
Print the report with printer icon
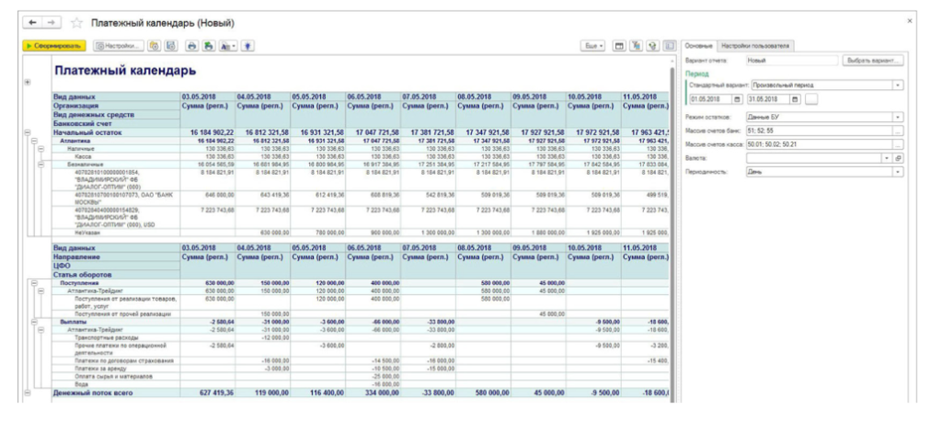[x=192, y=46]
